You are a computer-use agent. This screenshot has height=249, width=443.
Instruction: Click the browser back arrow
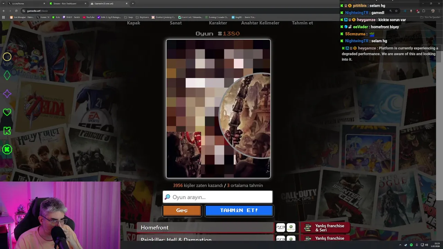click(4, 11)
